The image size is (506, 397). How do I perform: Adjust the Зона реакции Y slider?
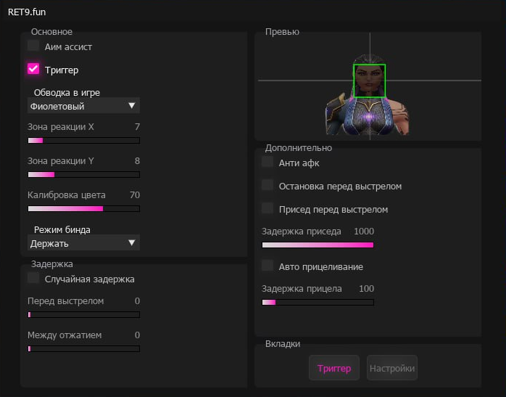click(83, 174)
